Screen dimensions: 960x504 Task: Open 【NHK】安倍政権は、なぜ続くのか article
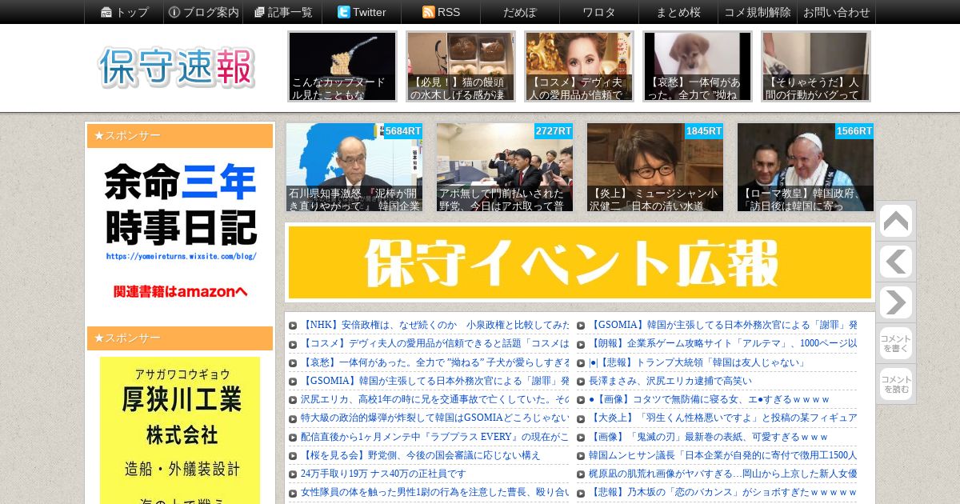pos(434,326)
